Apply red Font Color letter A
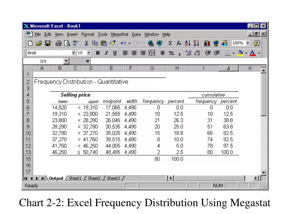The width and height of the screenshot is (285, 214). 253,53
